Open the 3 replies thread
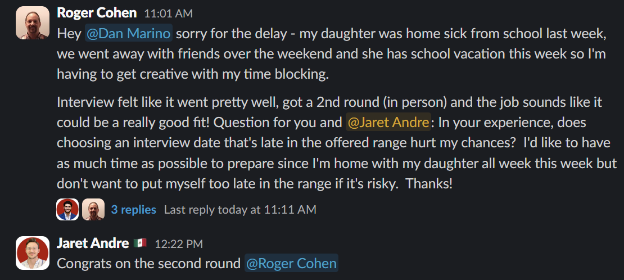This screenshot has height=280, width=624. 133,210
